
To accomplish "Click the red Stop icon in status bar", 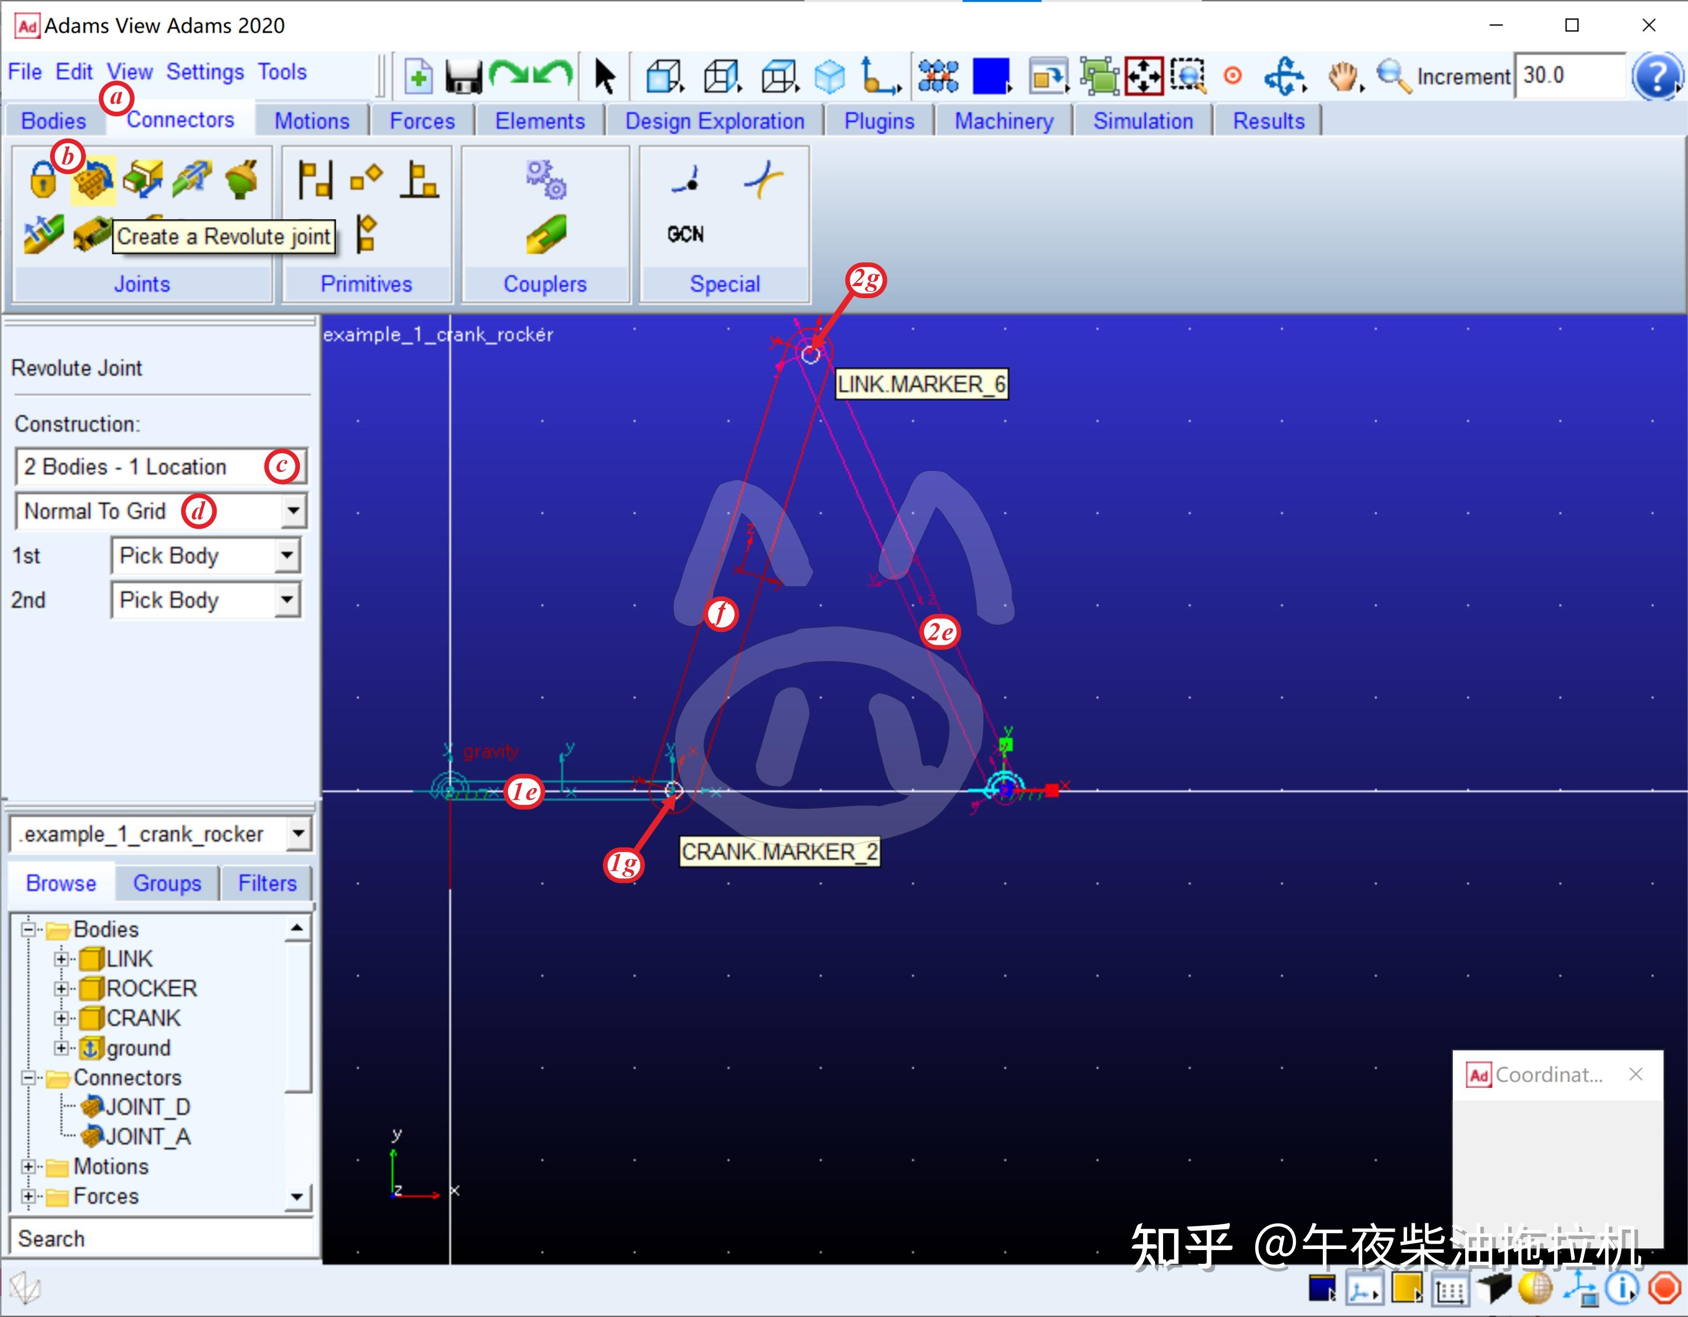I will (1664, 1287).
